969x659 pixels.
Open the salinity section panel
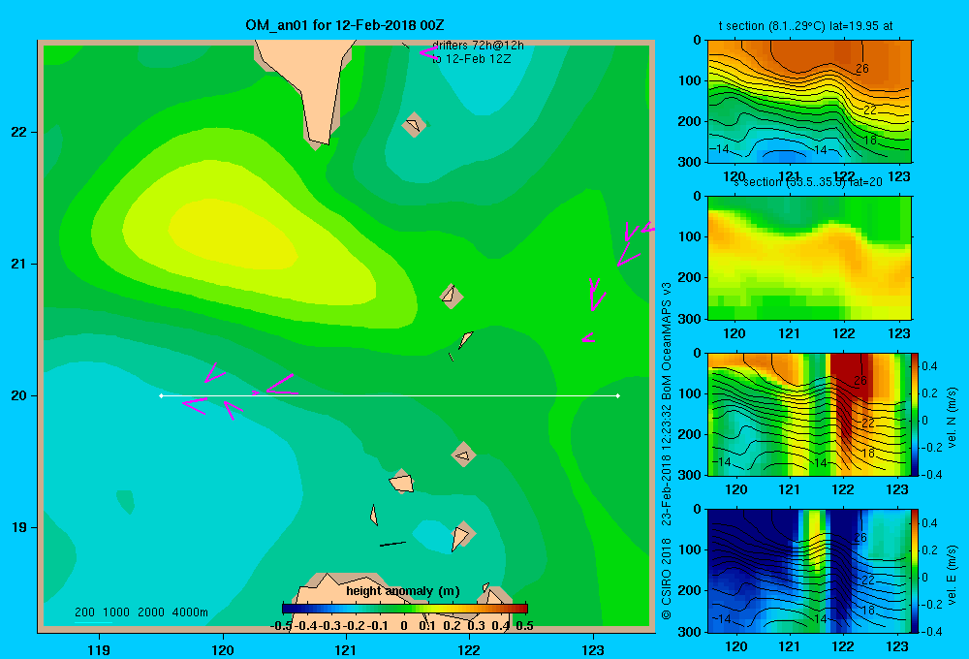click(809, 258)
